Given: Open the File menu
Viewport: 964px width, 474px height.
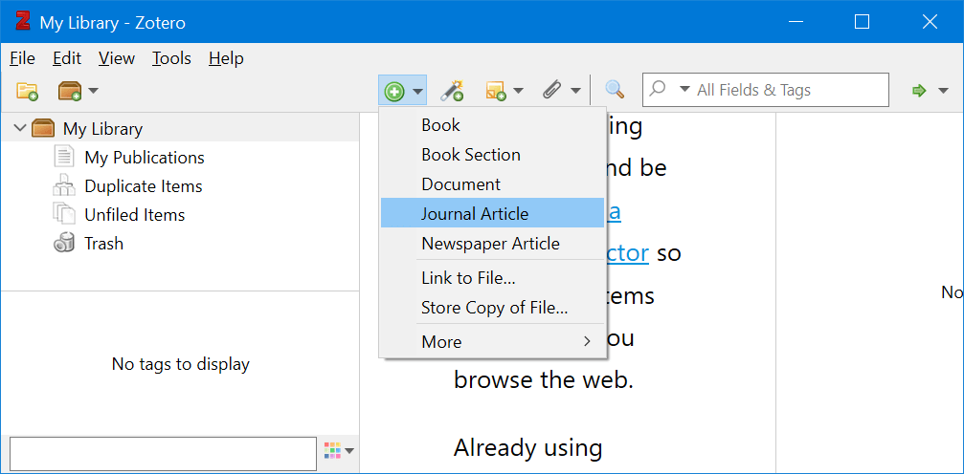Looking at the screenshot, I should 23,58.
